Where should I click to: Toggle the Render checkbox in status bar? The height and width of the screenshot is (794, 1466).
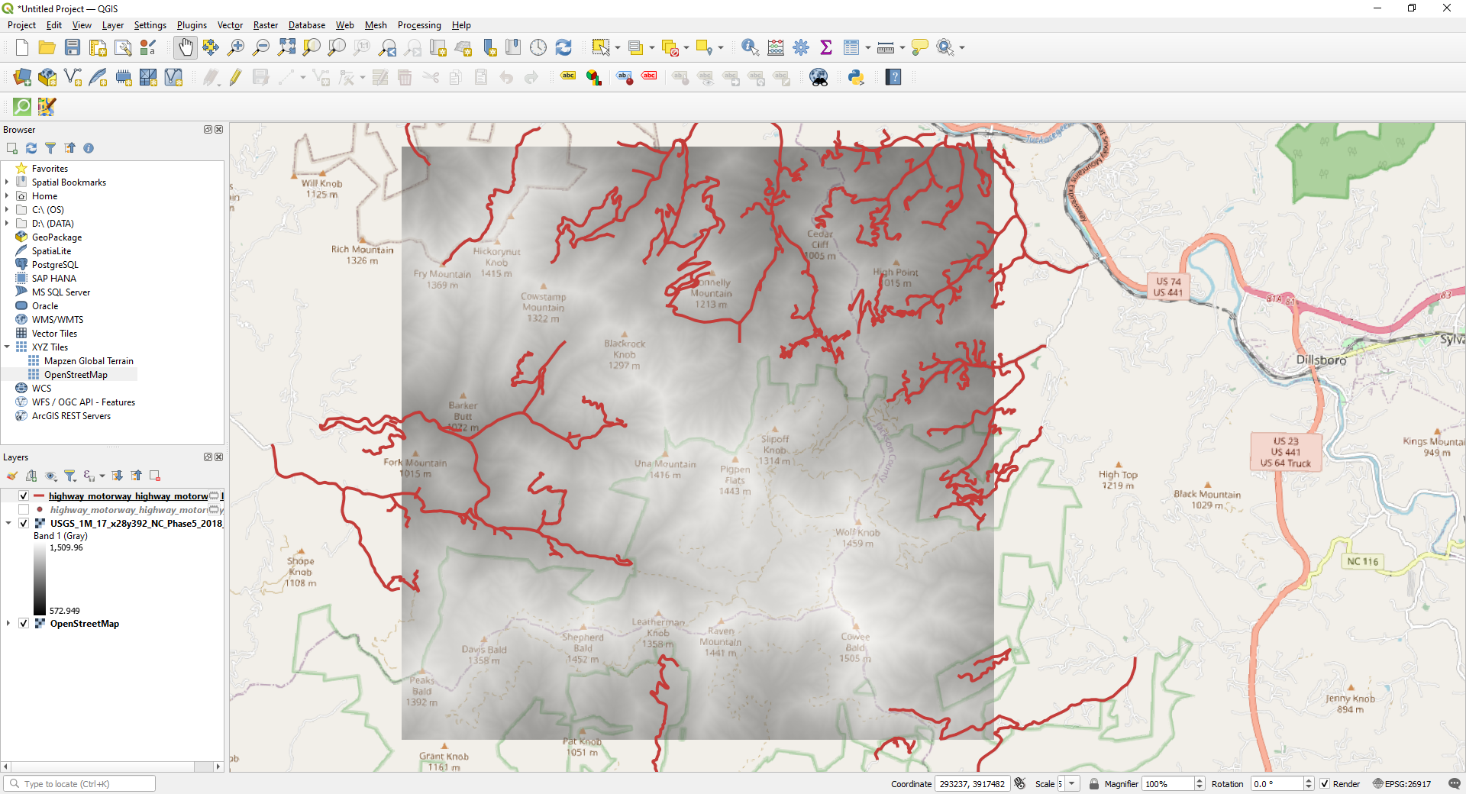[x=1325, y=784]
